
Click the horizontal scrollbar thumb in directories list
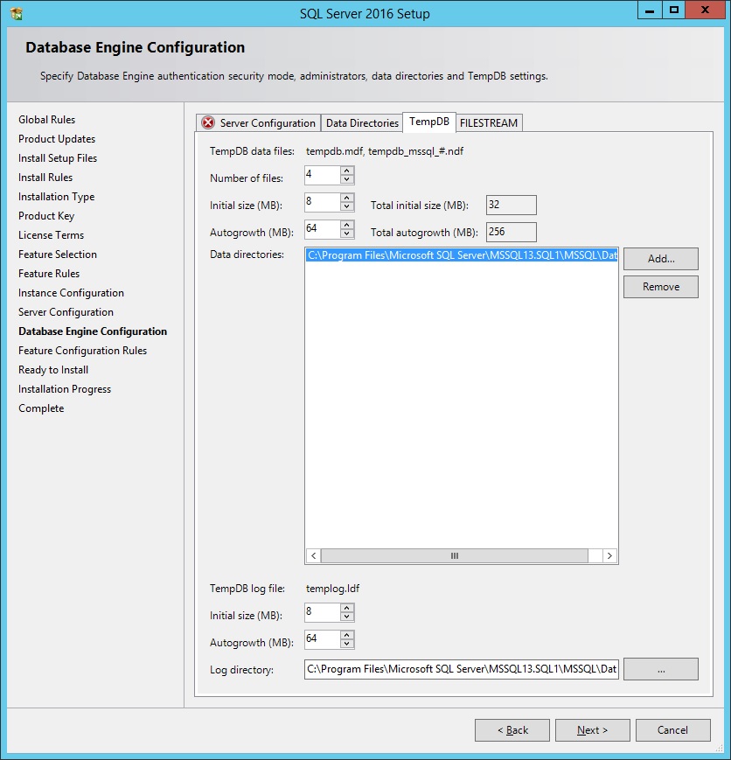(x=454, y=555)
